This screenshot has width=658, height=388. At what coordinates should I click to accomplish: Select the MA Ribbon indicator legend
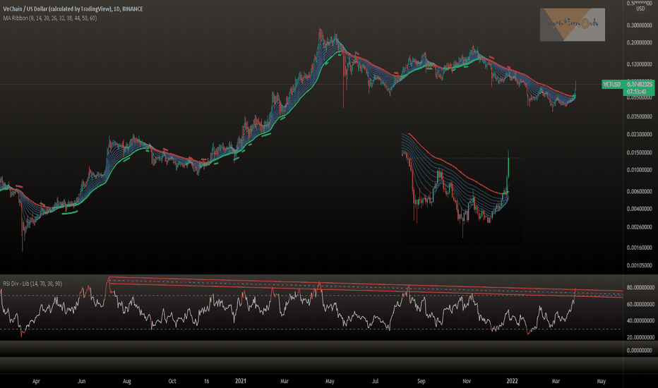[49, 18]
